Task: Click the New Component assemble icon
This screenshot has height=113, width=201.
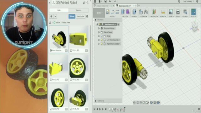Action: pyautogui.click(x=141, y=12)
